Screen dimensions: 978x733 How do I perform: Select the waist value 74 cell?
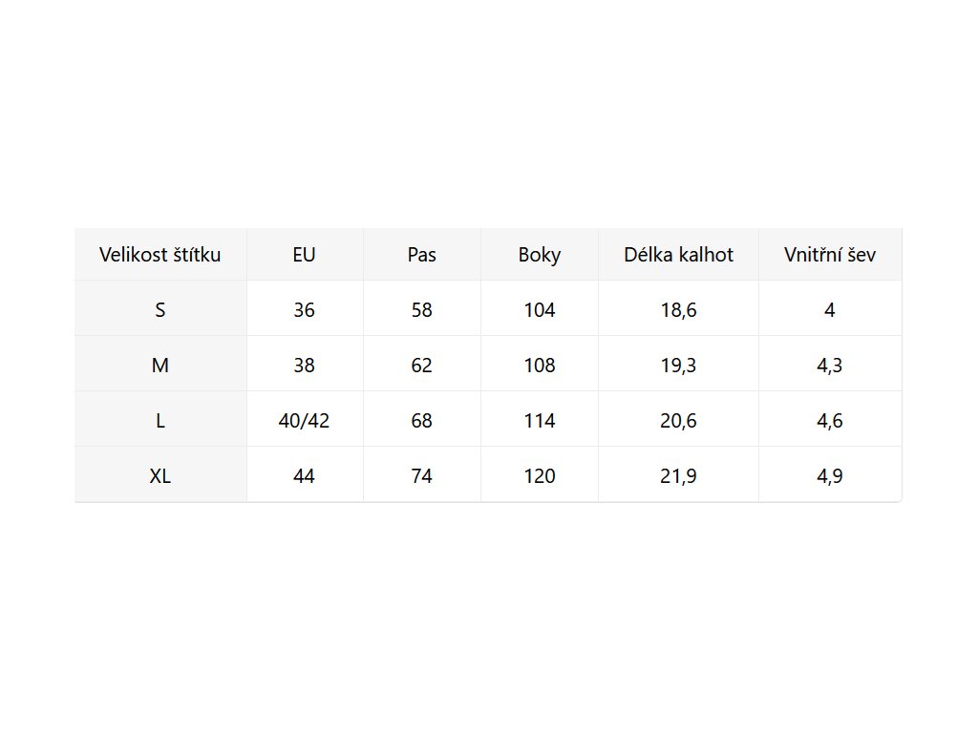(421, 476)
